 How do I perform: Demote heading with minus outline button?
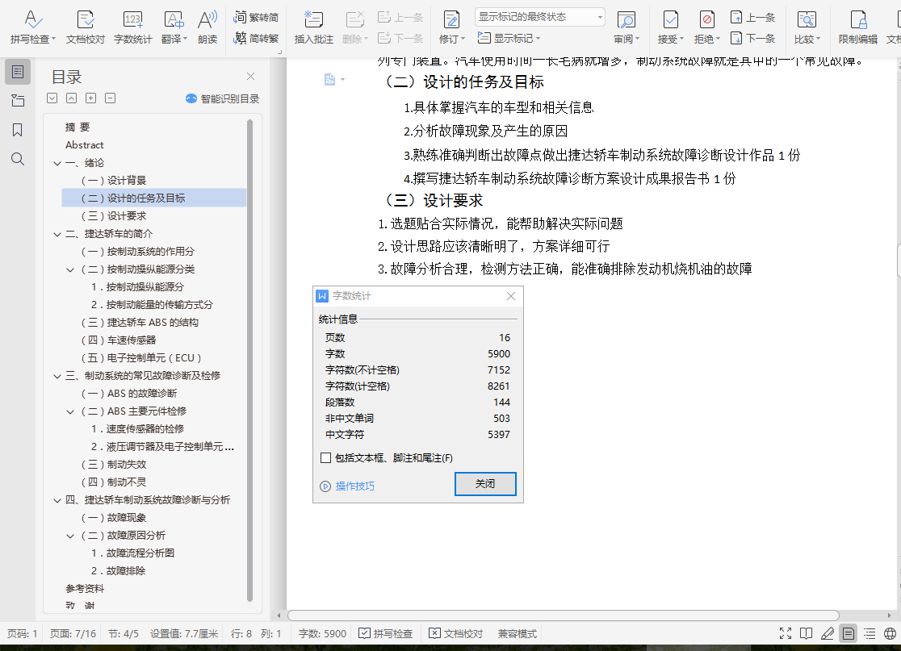[x=111, y=98]
